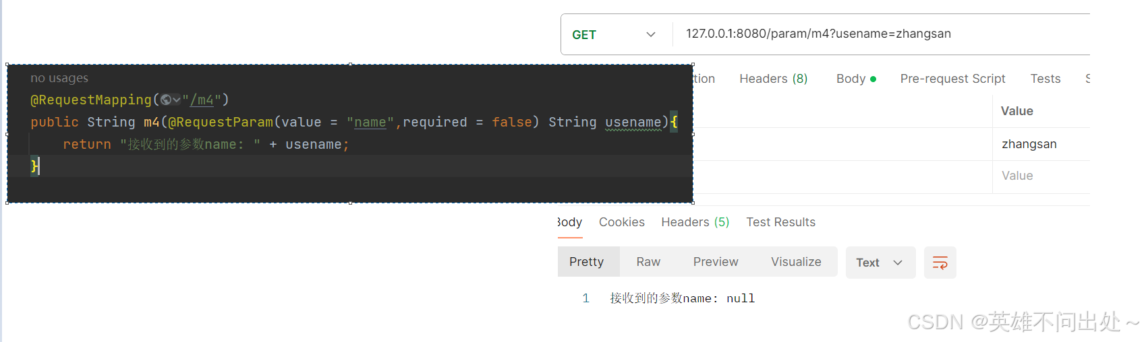The height and width of the screenshot is (342, 1146).
Task: Expand the chevron next to the globe icon
Action: point(177,100)
